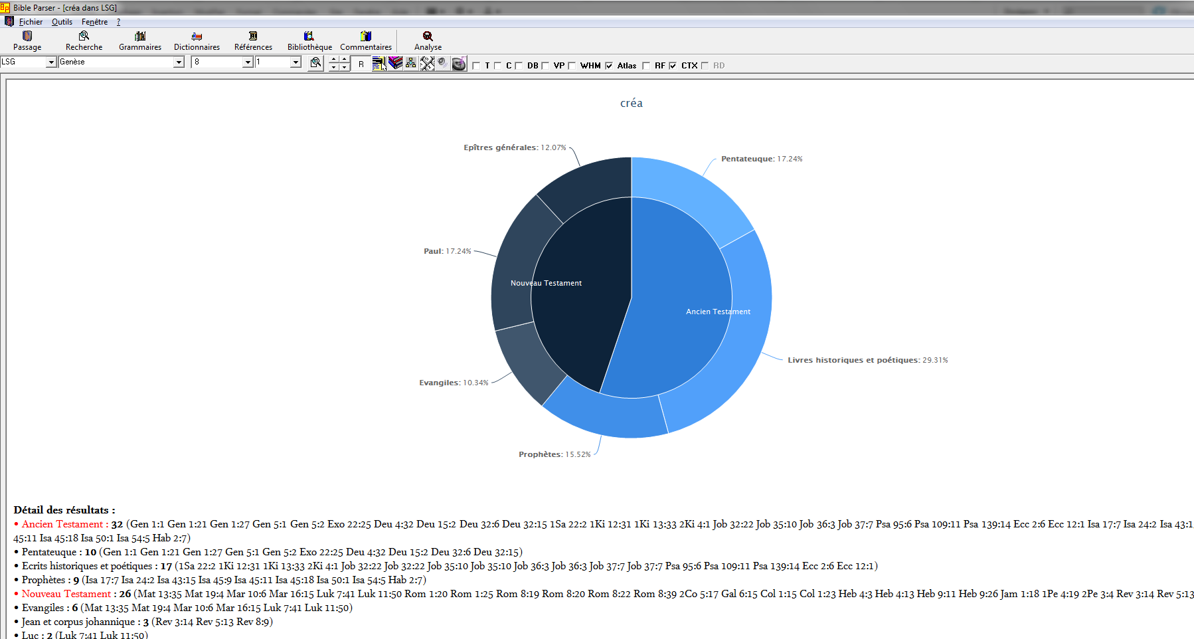1194x639 pixels.
Task: Open the Recherche search tool
Action: point(84,41)
